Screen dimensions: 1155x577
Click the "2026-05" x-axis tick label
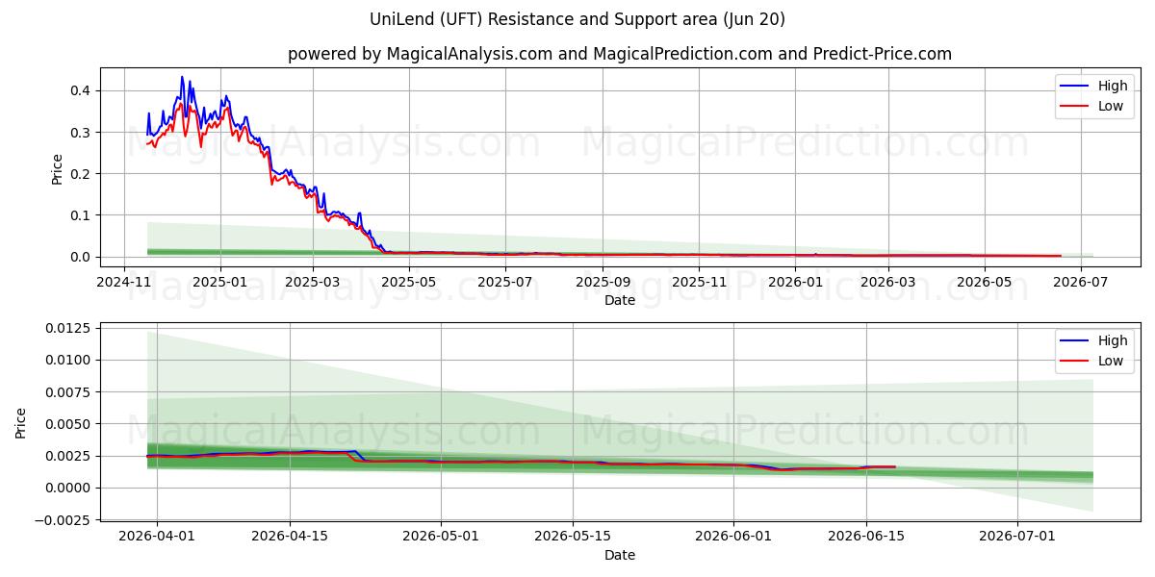click(984, 281)
